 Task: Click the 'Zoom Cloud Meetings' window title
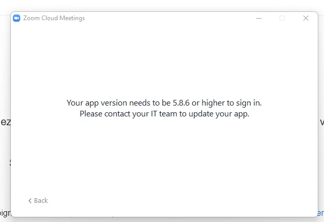(54, 18)
